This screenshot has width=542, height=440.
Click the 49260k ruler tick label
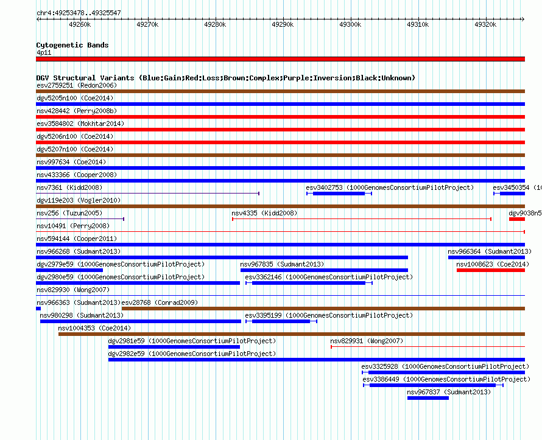click(80, 24)
